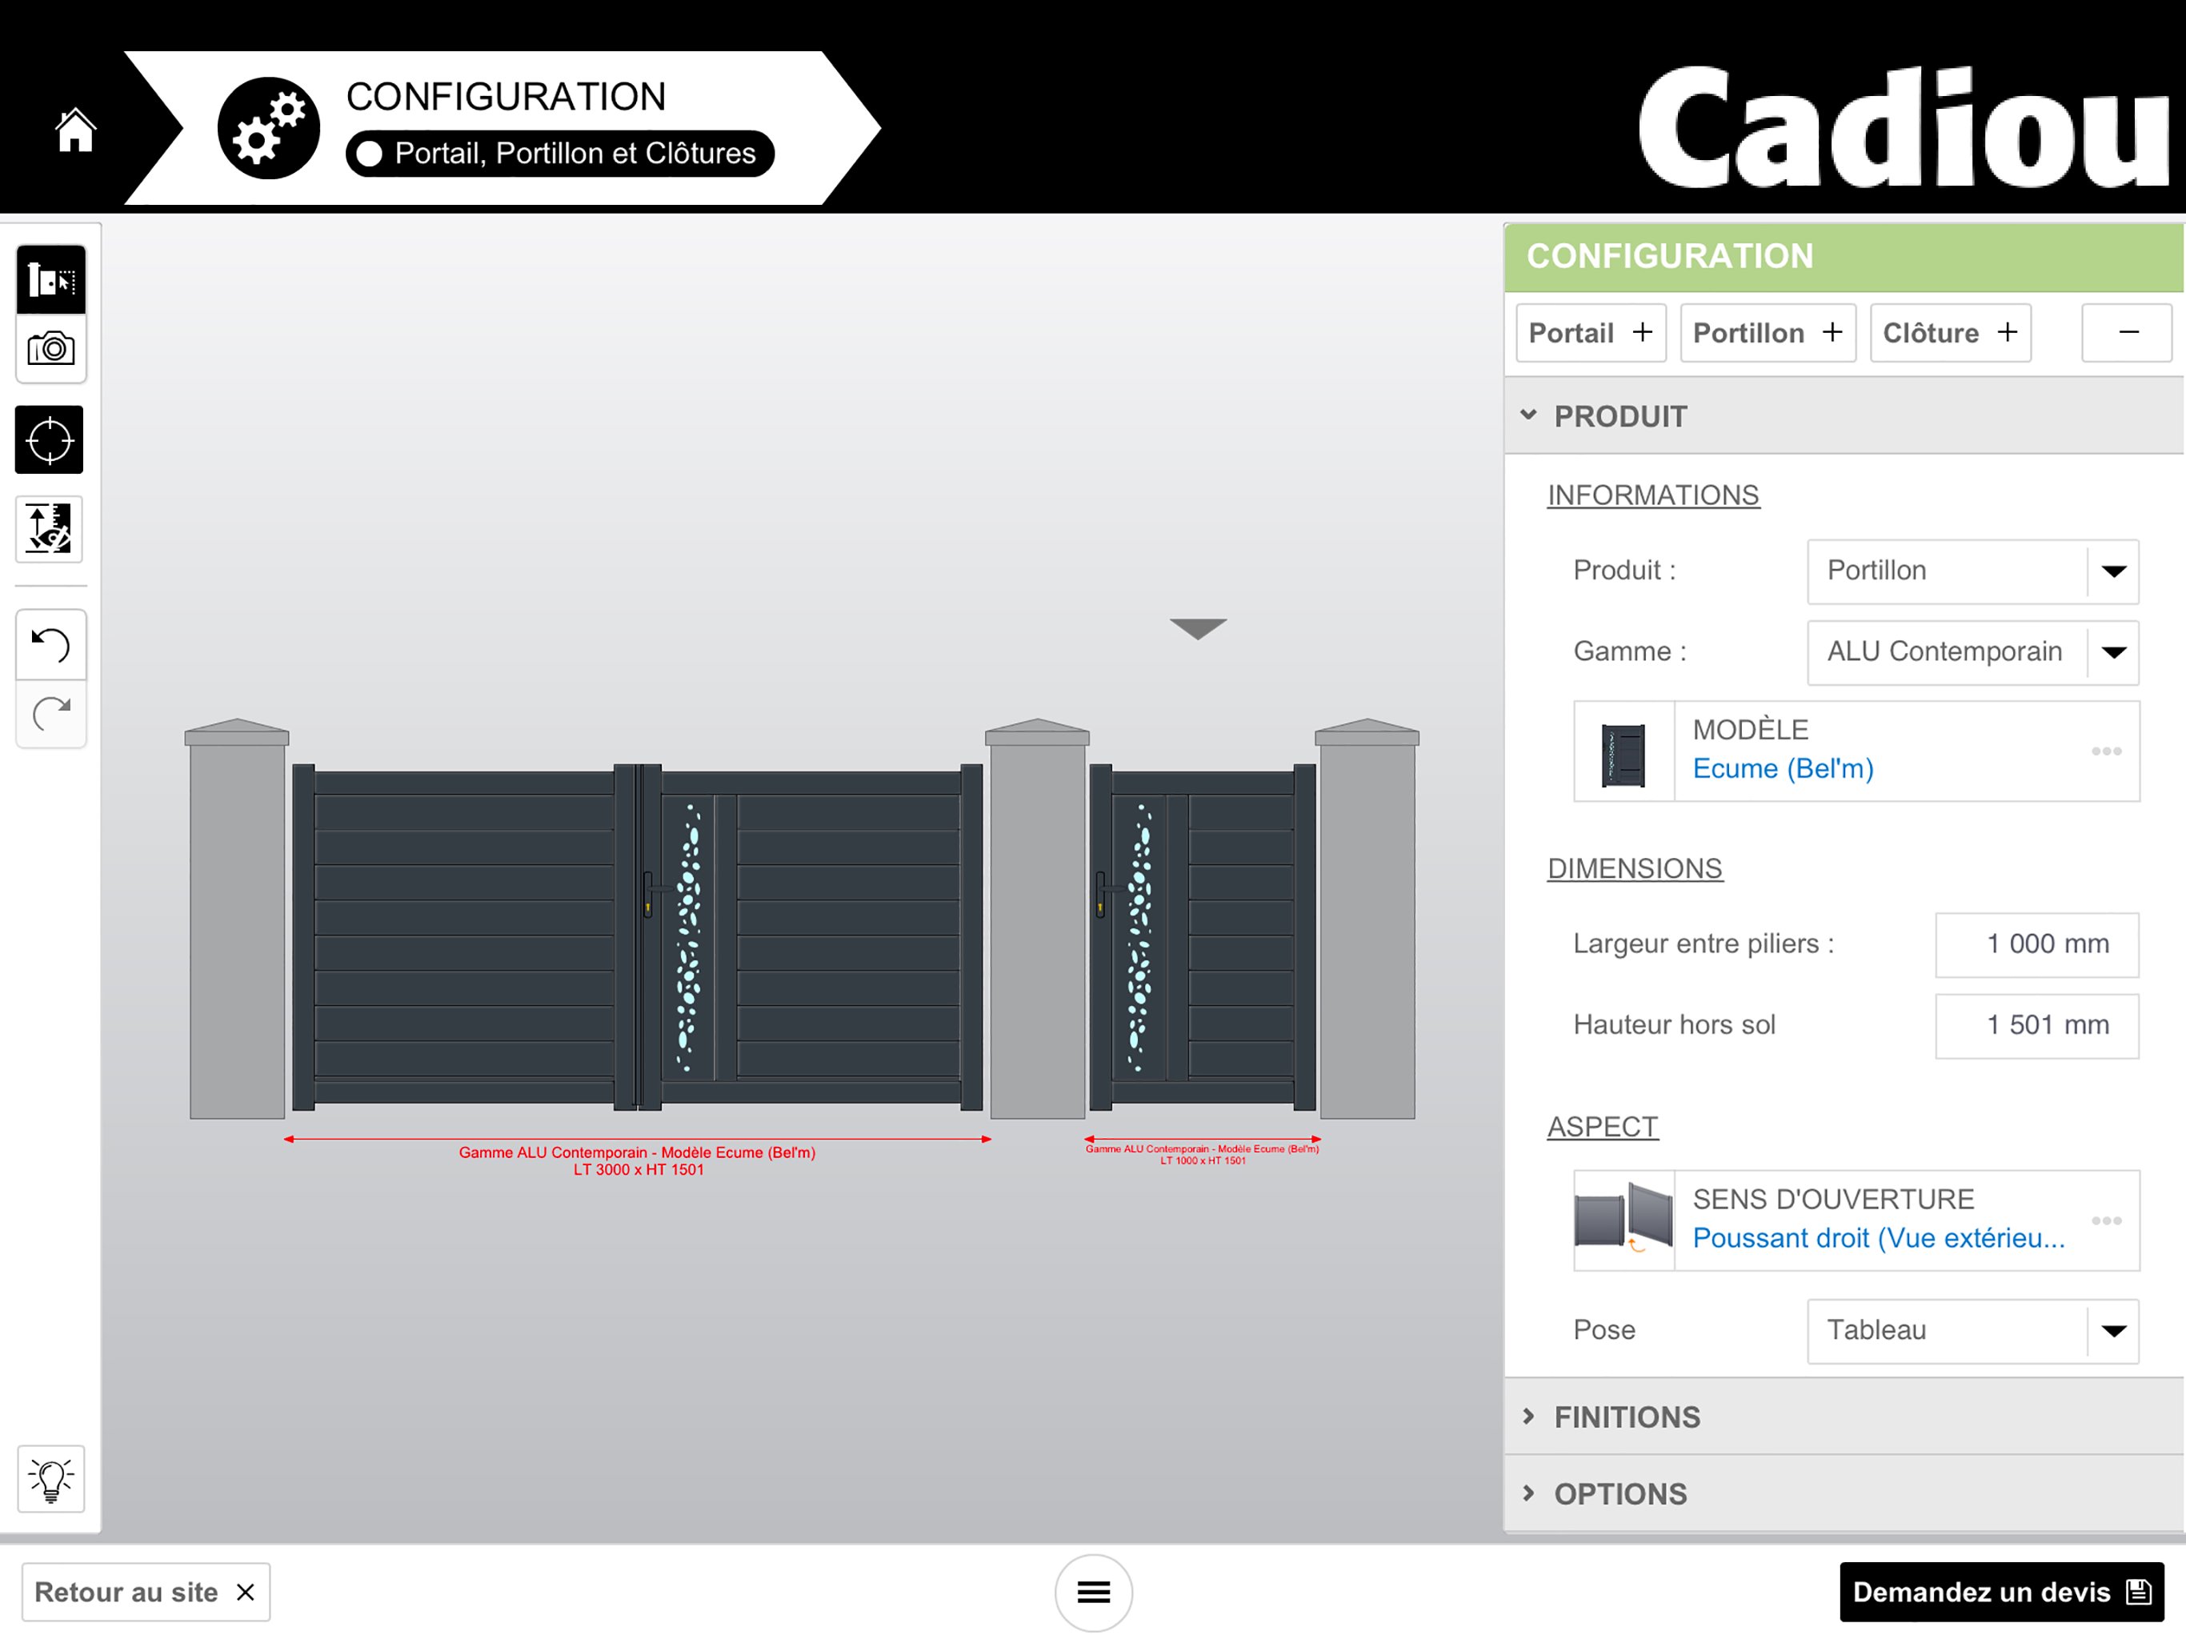Image resolution: width=2186 pixels, height=1639 pixels.
Task: Click the undo arrow icon
Action: coord(50,646)
